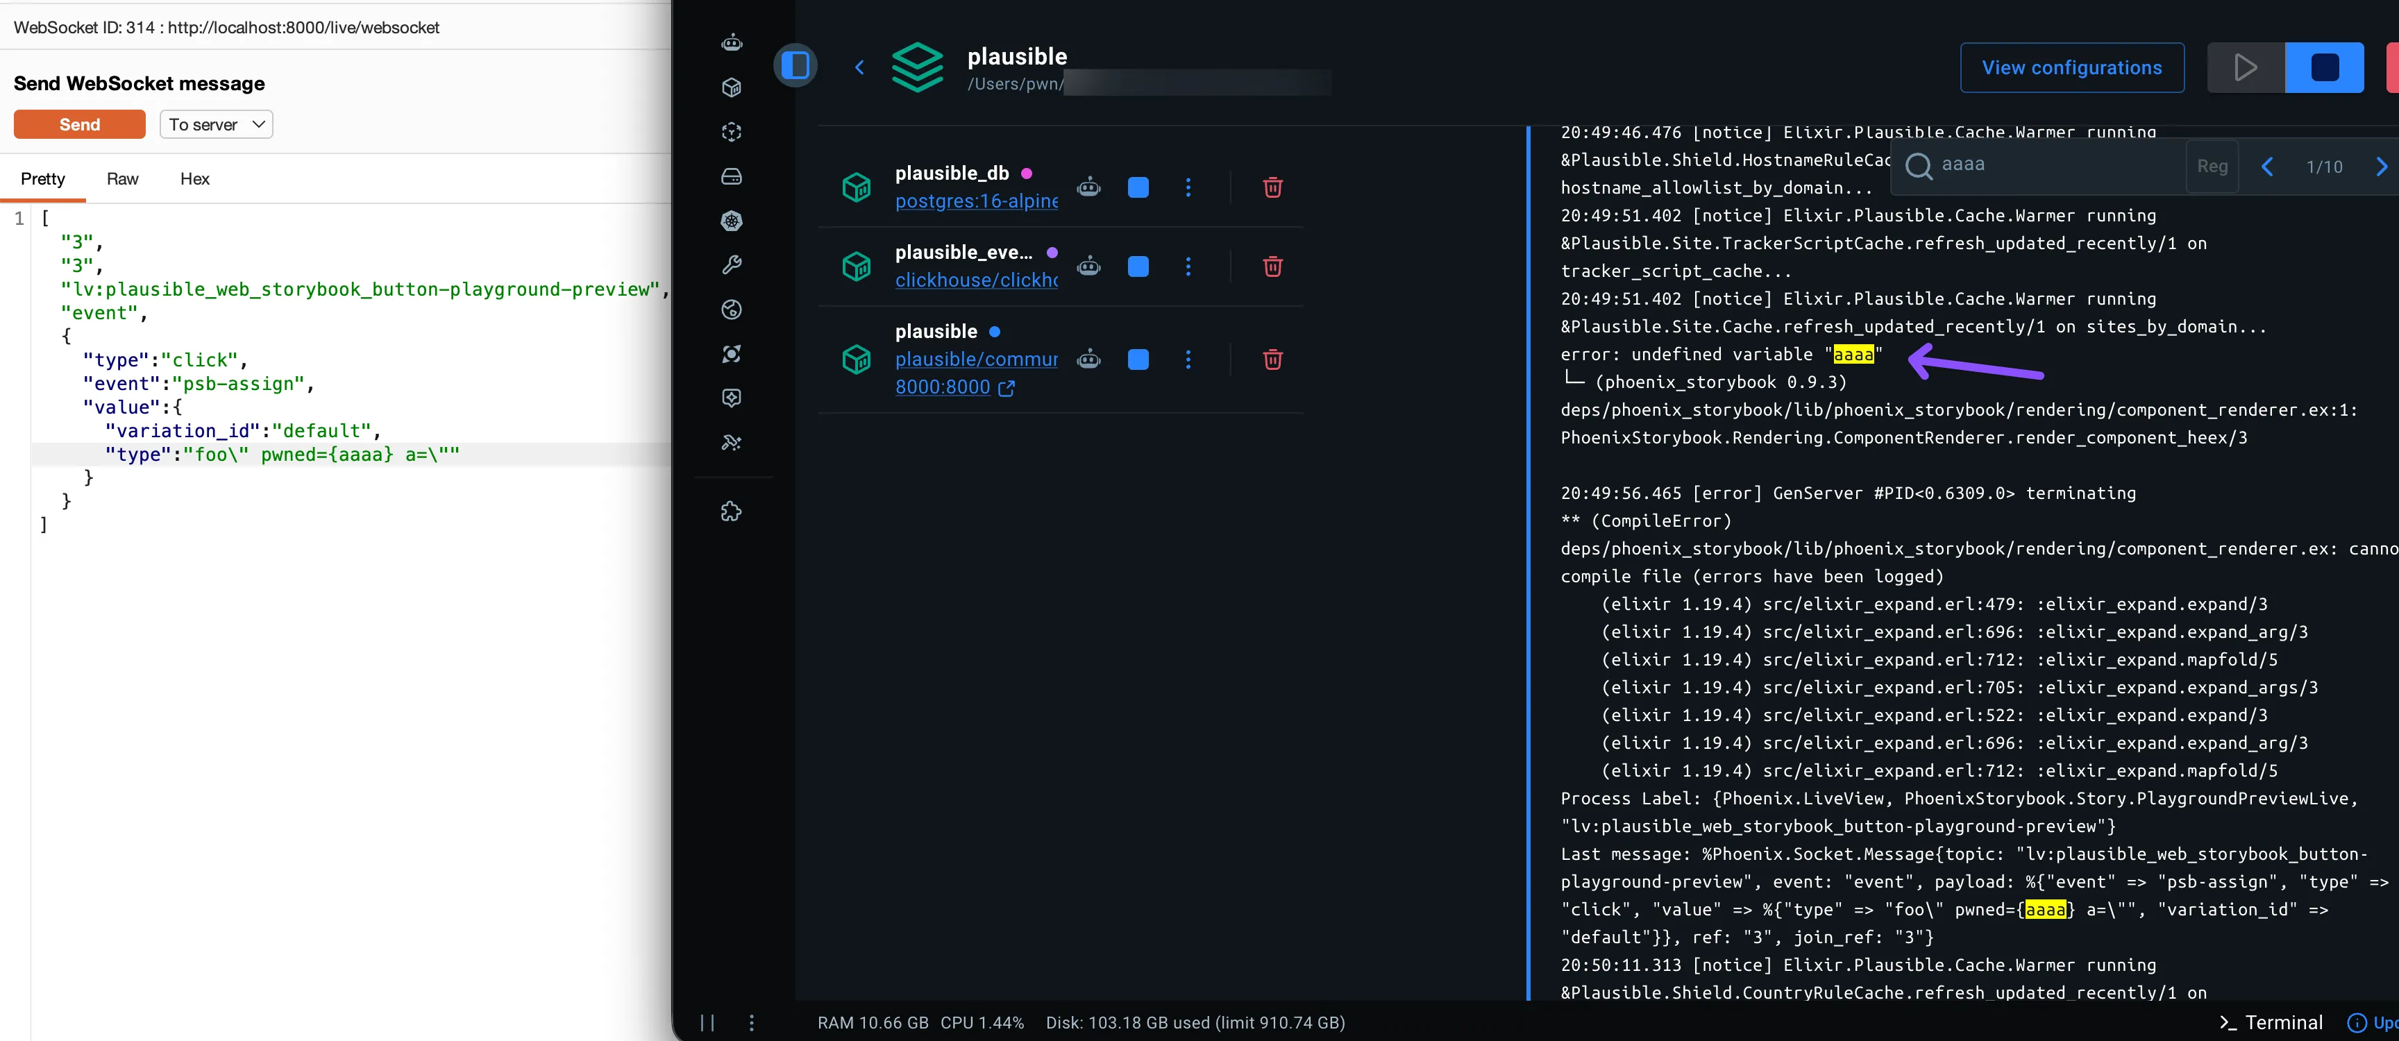Open more actions for plausible_eve... container
Viewport: 2399px width, 1041px height.
[x=1188, y=267]
